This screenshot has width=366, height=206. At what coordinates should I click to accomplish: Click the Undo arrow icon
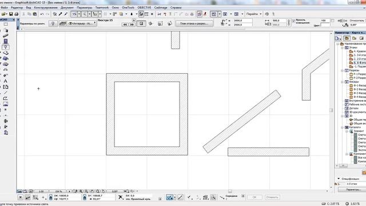coord(42,14)
